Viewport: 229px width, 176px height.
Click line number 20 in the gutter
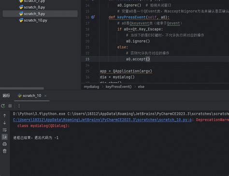(87, 41)
